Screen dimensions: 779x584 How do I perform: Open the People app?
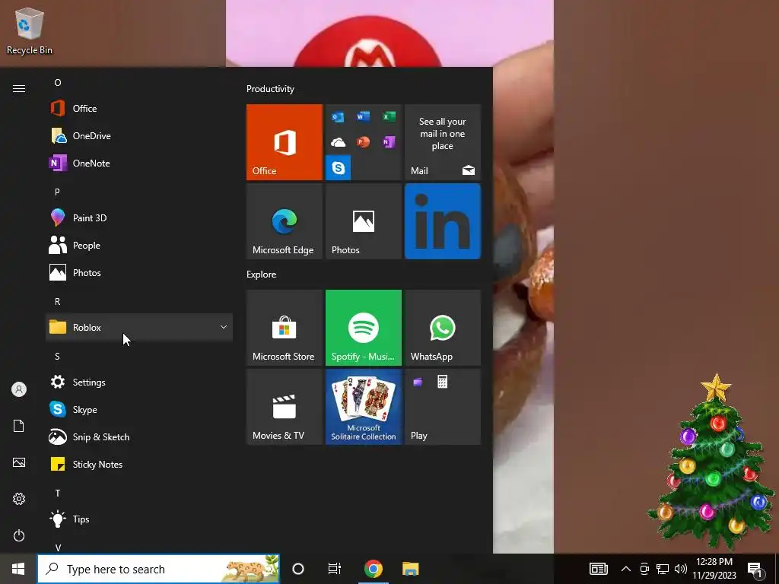[x=139, y=246]
